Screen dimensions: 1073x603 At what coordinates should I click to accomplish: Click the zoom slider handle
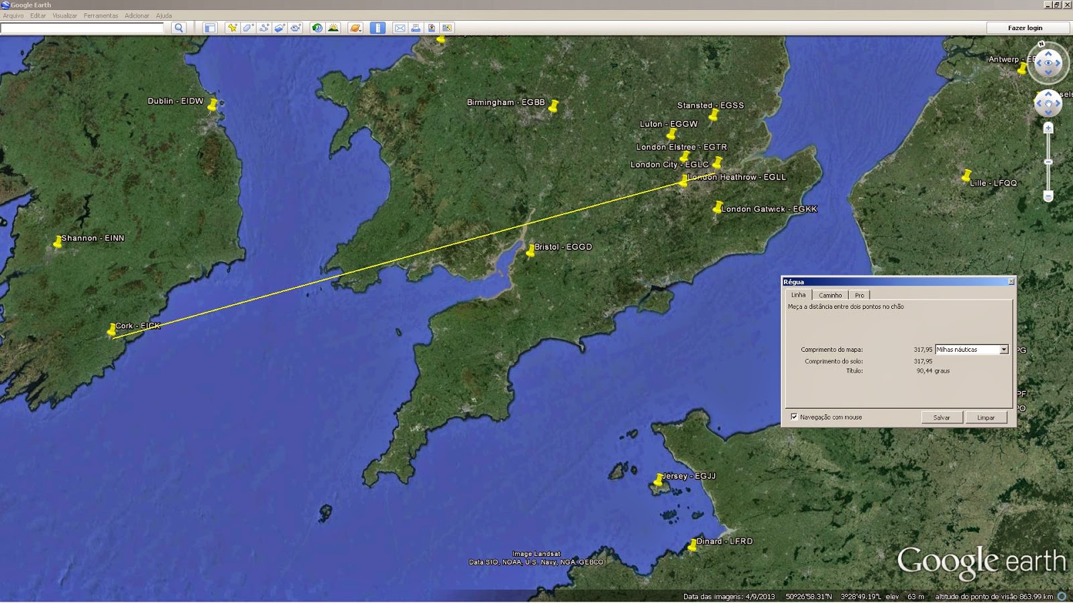[x=1048, y=161]
